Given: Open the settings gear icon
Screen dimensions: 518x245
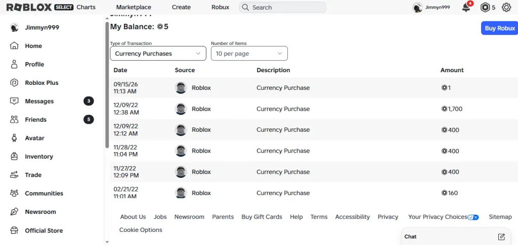Looking at the screenshot, I should click(x=506, y=7).
